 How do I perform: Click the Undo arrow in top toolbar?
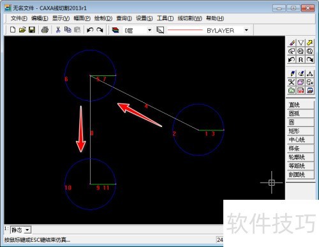click(x=90, y=30)
